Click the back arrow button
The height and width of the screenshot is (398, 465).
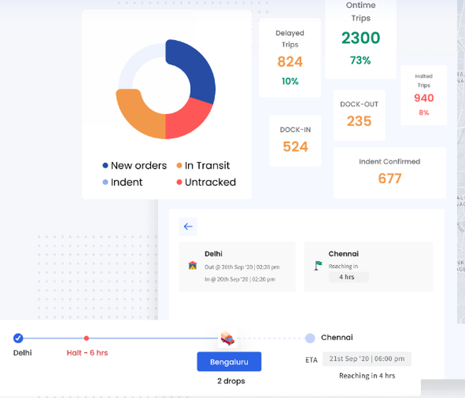point(188,226)
